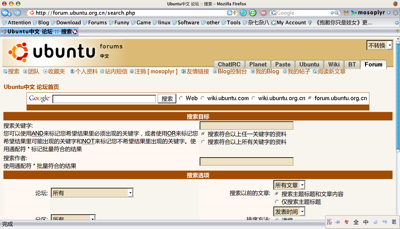Click the red Stop loading button
The height and width of the screenshot is (229, 400).
tap(263, 13)
